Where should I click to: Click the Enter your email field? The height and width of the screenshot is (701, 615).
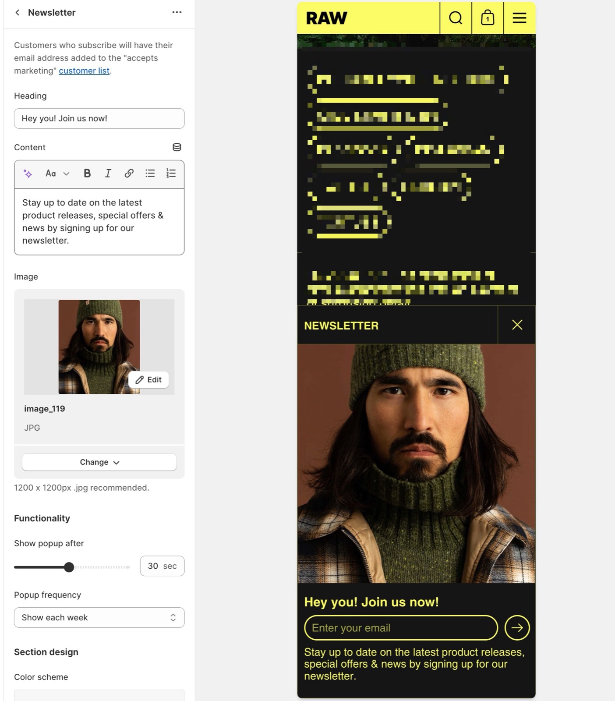[401, 628]
